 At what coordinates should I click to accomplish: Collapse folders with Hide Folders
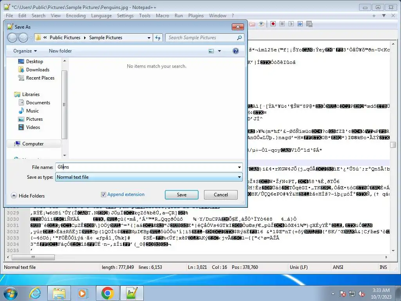28,196
